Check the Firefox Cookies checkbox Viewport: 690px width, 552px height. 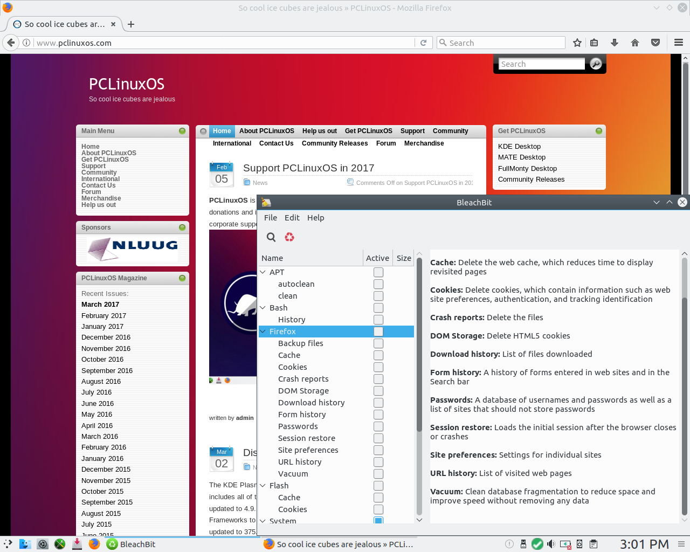click(378, 367)
